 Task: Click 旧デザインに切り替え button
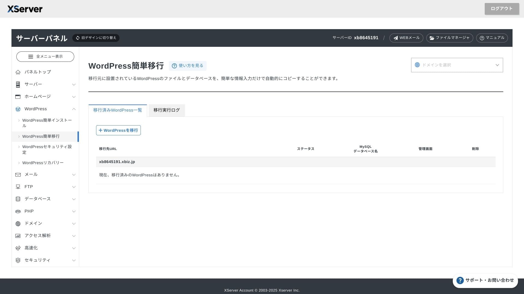click(x=96, y=38)
